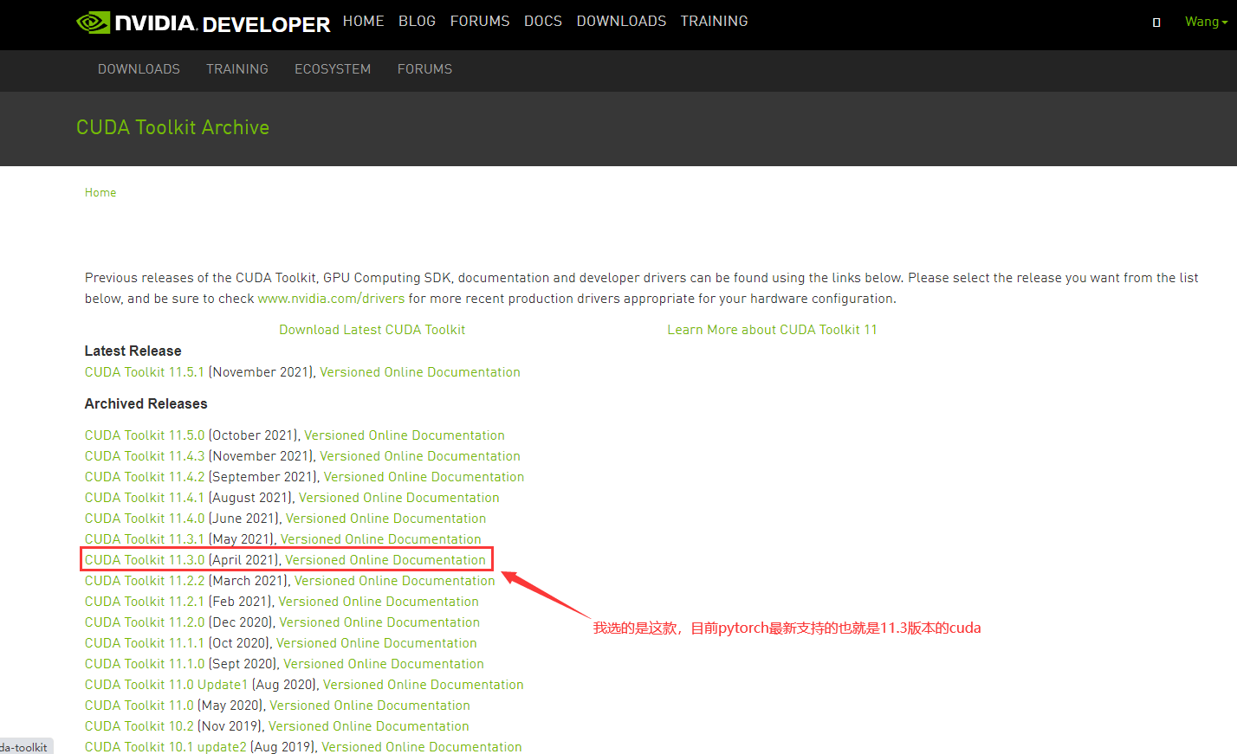Open Versioned Online Documentation for 11.4.1
Viewport: 1237px width, 754px height.
(399, 498)
